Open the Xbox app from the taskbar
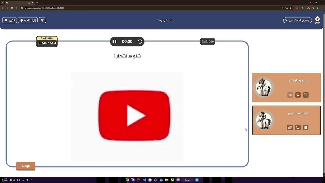The image size is (325, 183). 172,180
